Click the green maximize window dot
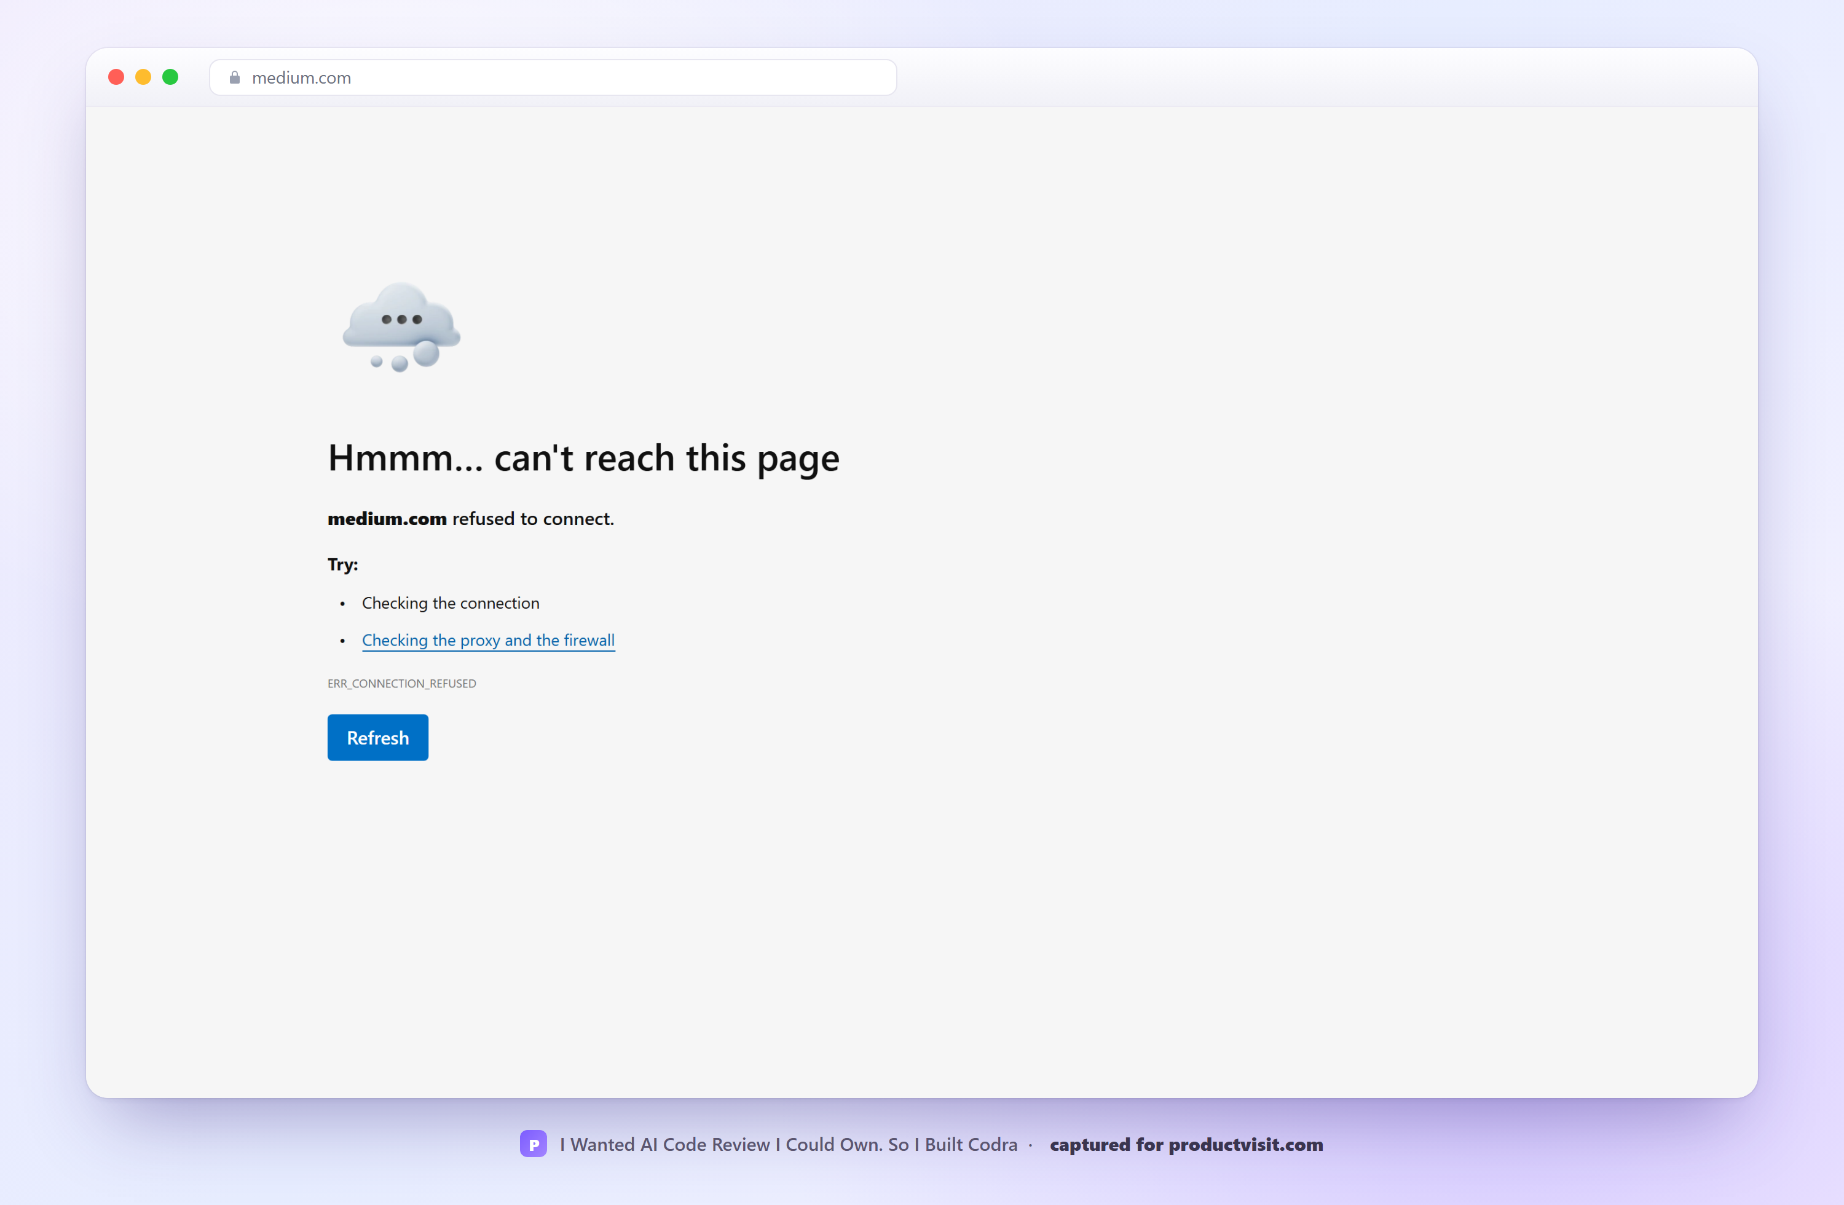 pos(170,77)
